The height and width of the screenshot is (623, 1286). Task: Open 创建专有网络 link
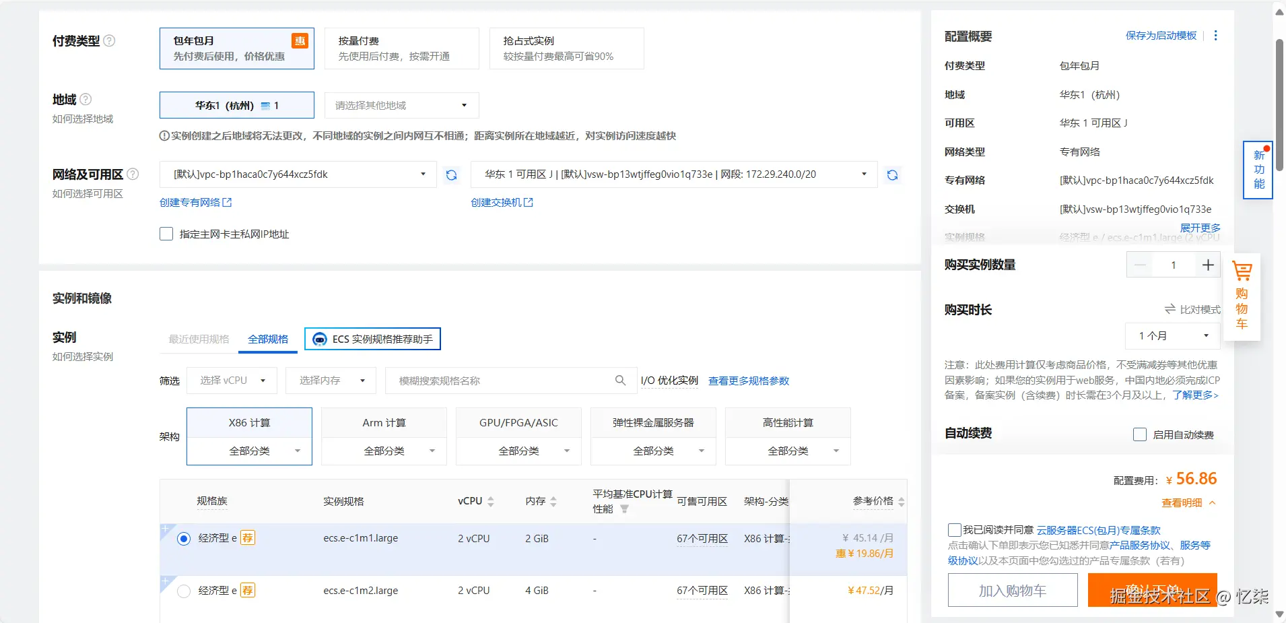coord(195,203)
